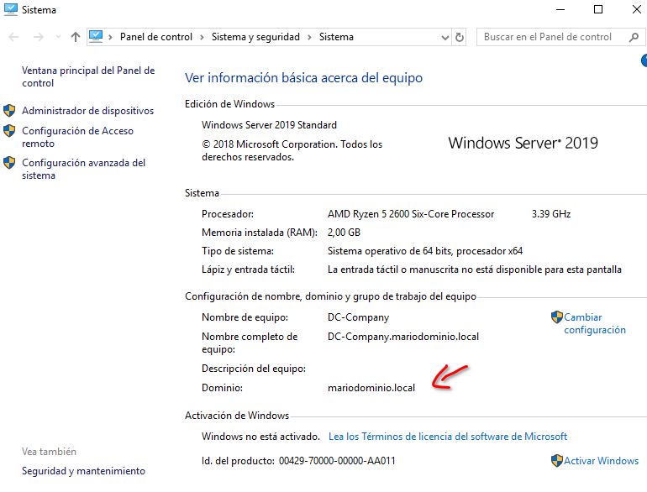Open Microsoft software license terms link
This screenshot has width=647, height=492.
click(448, 437)
